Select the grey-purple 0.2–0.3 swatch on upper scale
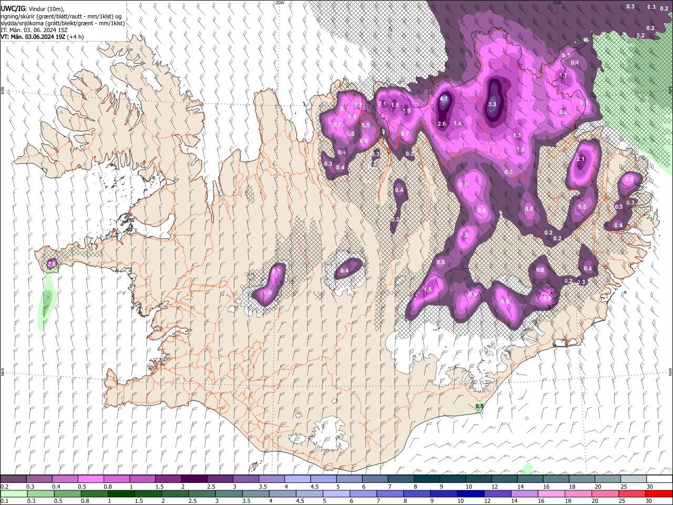Screen dimensions: 673x505 tap(13, 479)
